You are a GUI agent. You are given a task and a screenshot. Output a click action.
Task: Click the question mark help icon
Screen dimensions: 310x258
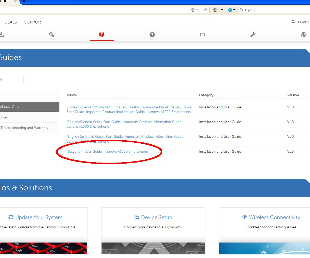(152, 35)
